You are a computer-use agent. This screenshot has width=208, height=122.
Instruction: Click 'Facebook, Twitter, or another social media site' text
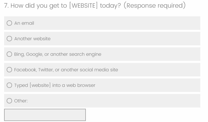point(66,70)
